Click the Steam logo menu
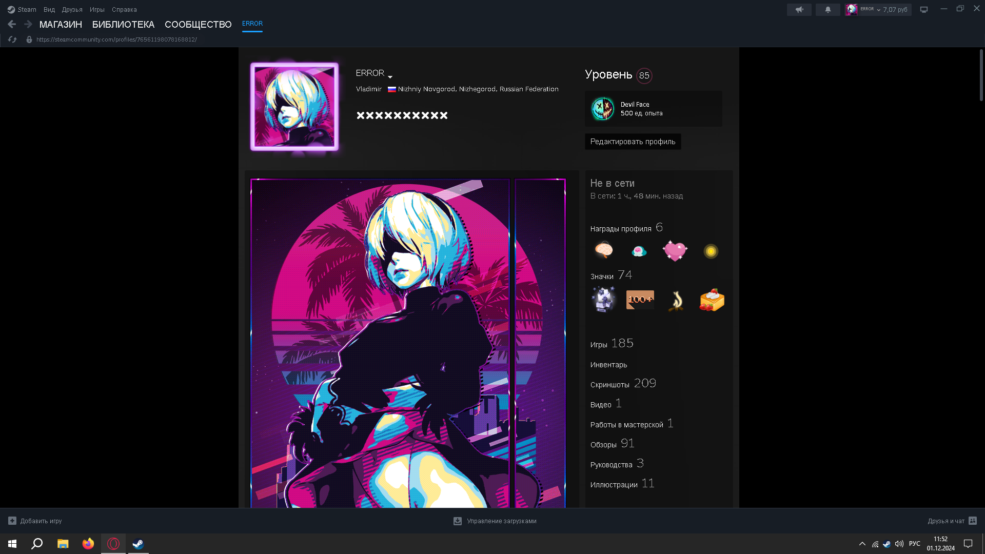Screen dimensions: 985x554 (22, 10)
